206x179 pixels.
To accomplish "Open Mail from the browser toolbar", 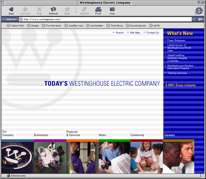I will [x=112, y=9].
